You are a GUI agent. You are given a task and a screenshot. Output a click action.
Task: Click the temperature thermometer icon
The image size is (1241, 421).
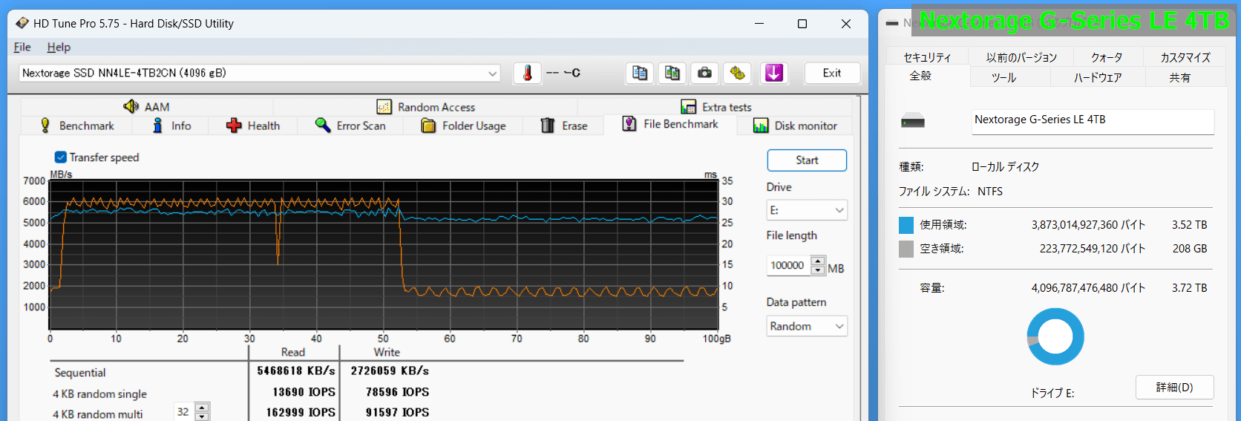(x=527, y=73)
